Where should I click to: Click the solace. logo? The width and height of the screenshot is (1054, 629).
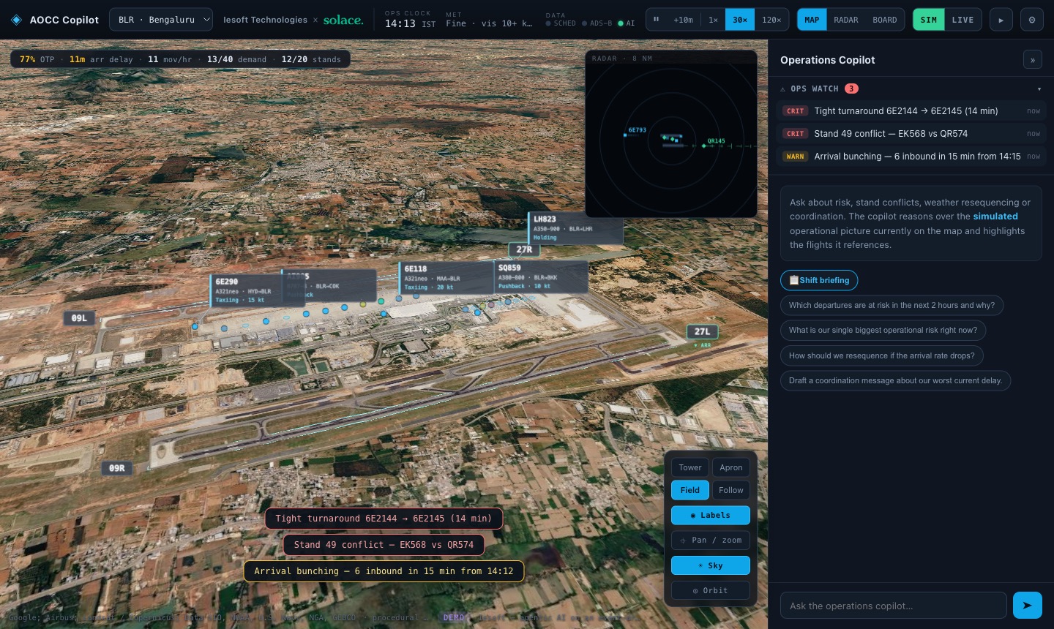click(x=343, y=20)
